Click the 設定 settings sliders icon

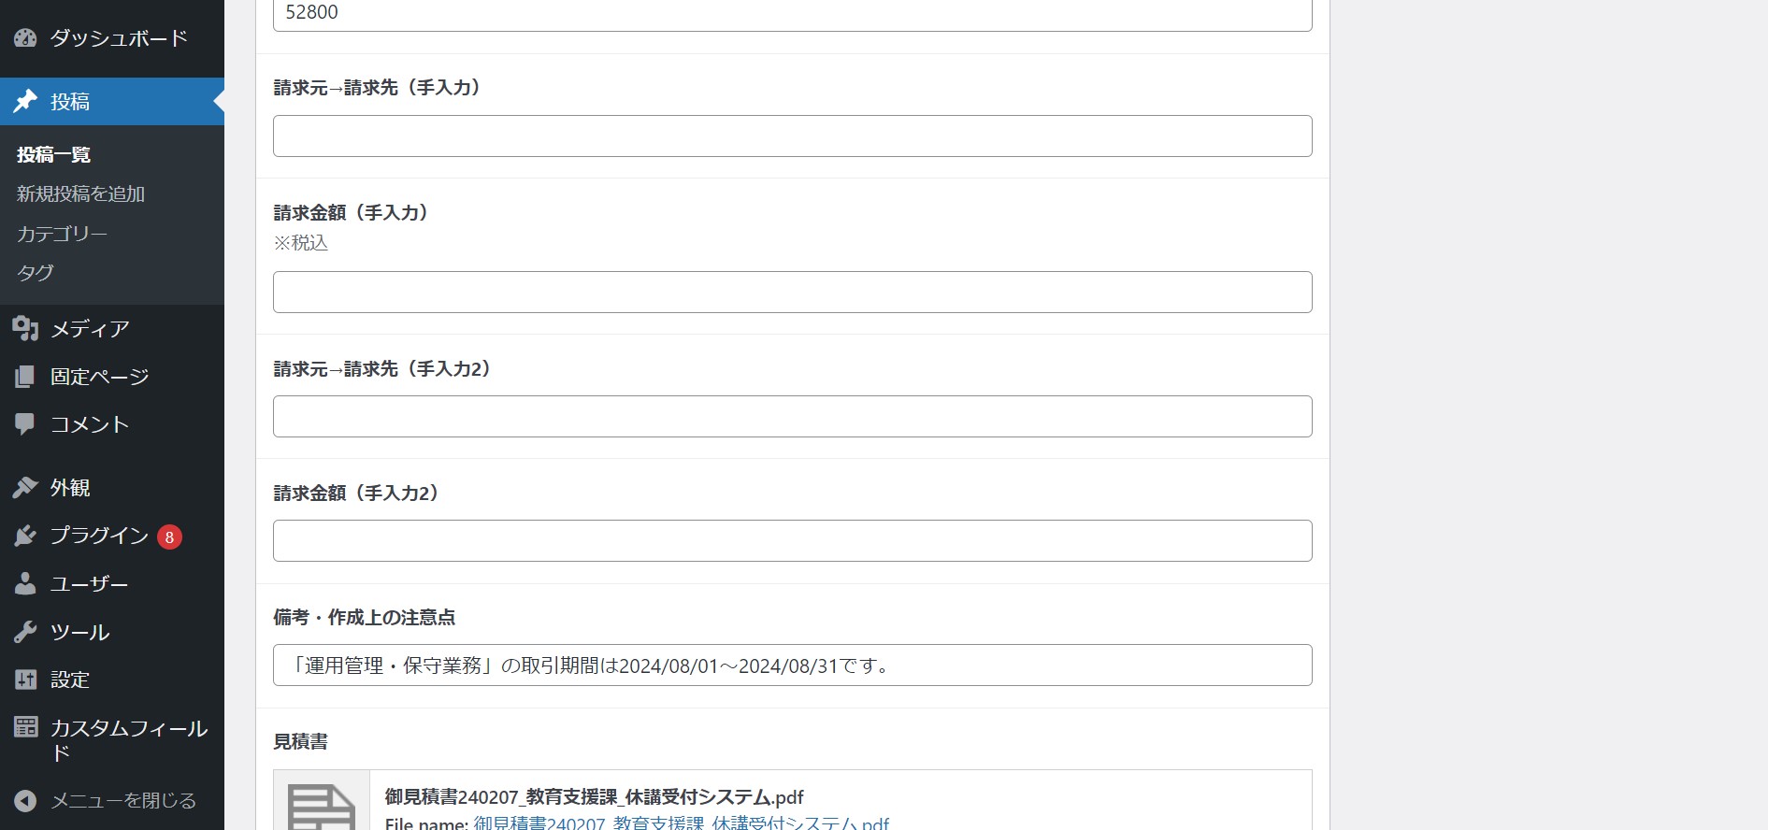(25, 680)
